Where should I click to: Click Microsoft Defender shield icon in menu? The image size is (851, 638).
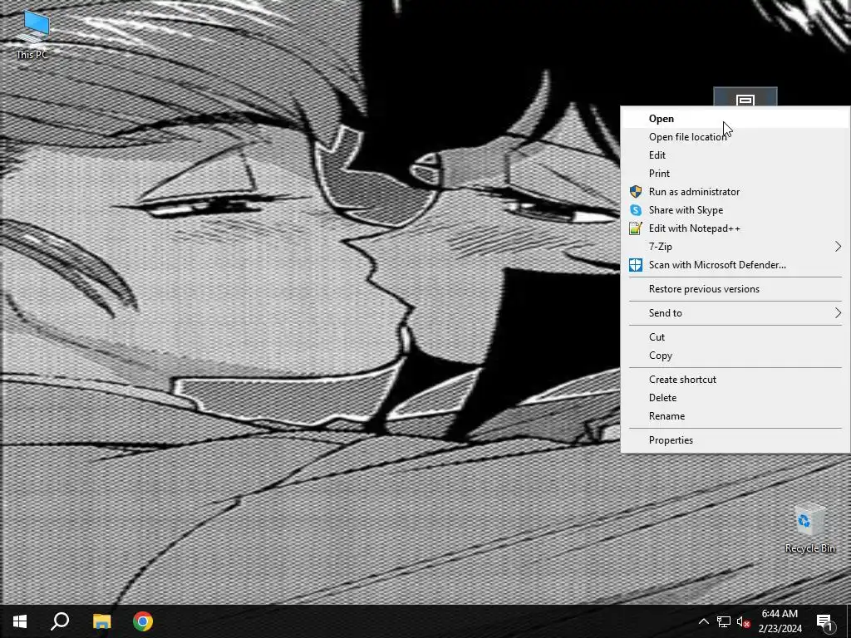click(636, 265)
